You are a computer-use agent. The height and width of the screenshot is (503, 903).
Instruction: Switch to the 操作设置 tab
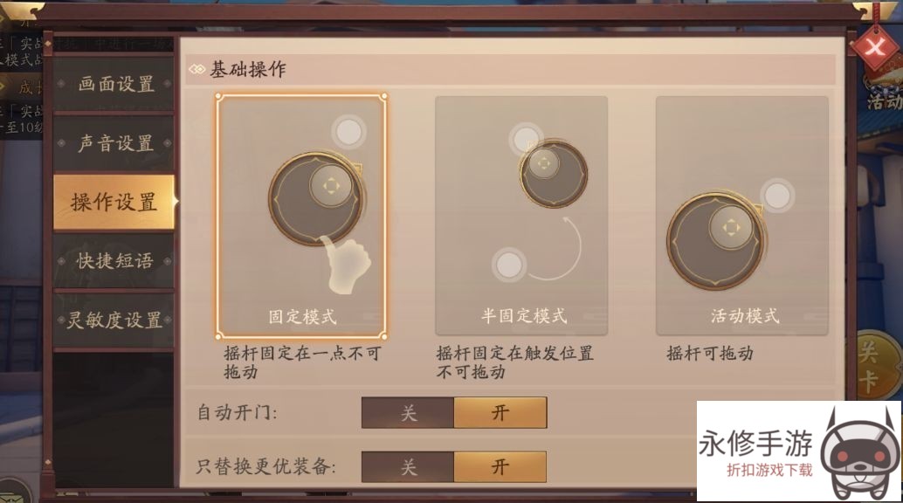pos(114,202)
